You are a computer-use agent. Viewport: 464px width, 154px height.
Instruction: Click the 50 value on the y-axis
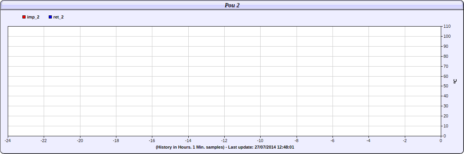[446, 86]
